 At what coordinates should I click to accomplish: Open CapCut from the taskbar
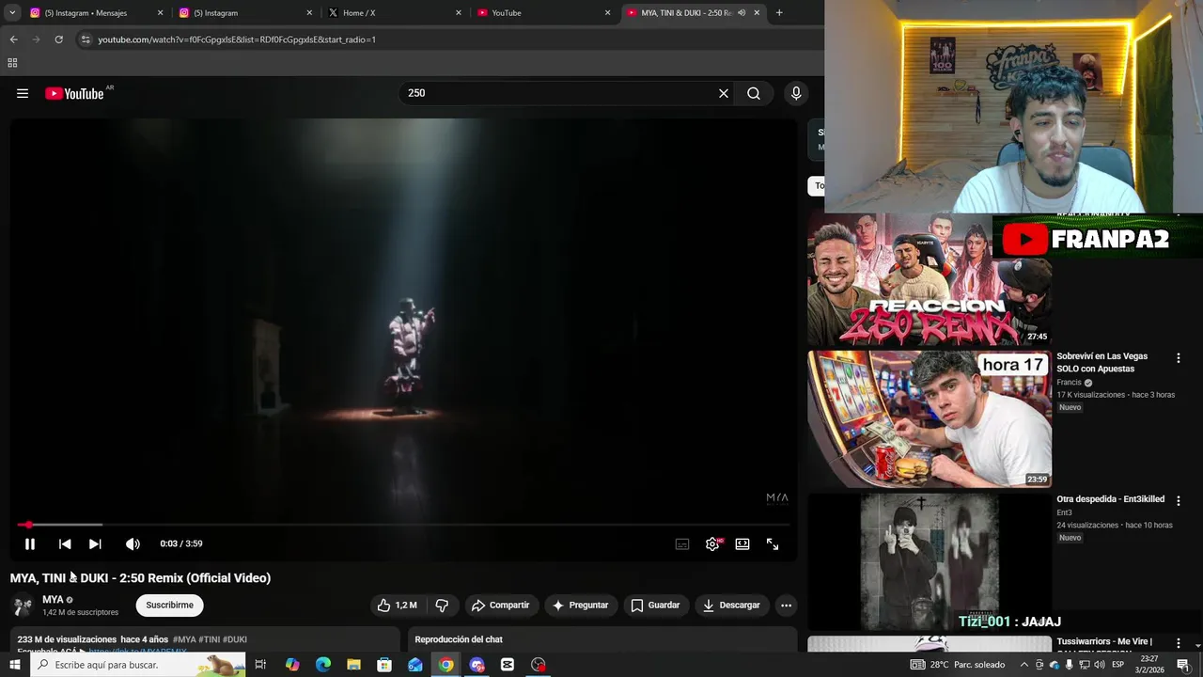[508, 665]
